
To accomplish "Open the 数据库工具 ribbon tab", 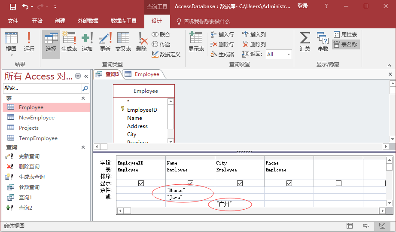I will (124, 21).
